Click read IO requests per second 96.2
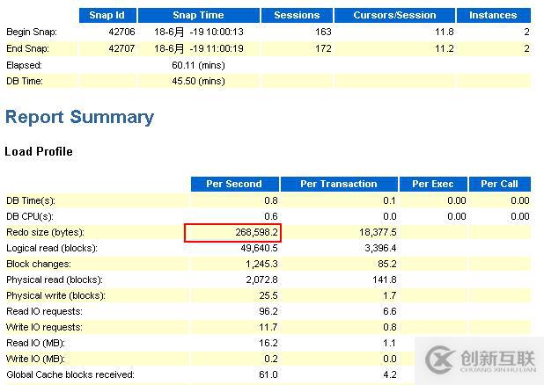 click(x=268, y=311)
